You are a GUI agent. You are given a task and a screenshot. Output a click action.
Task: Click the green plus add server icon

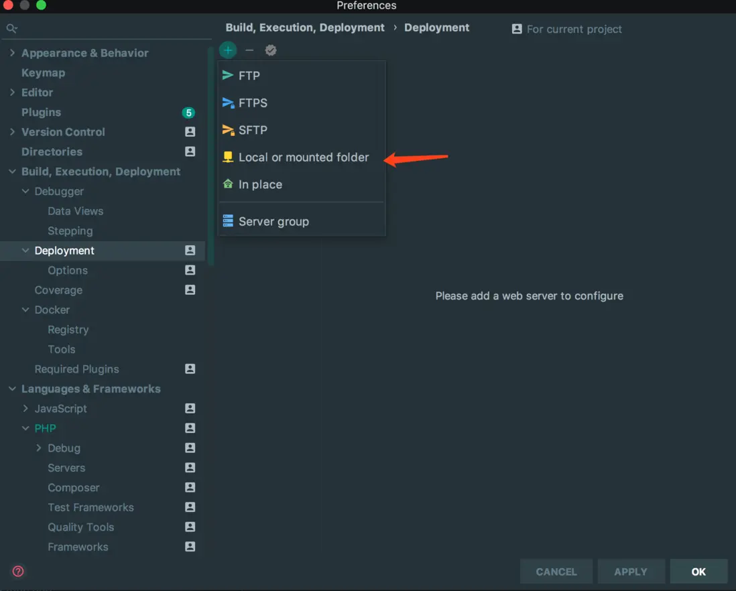pyautogui.click(x=228, y=50)
